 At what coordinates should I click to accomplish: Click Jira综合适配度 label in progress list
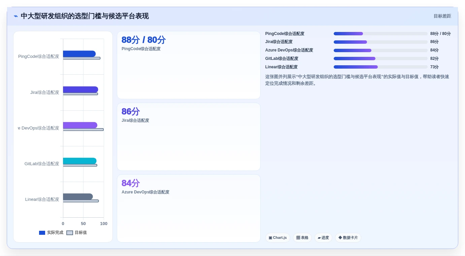tap(279, 42)
